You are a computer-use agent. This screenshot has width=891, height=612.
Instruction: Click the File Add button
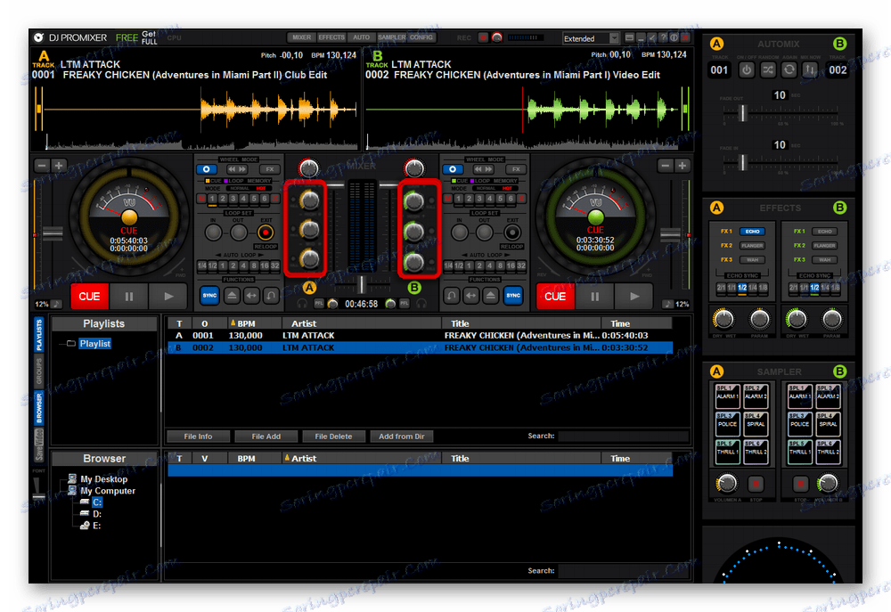(x=266, y=437)
